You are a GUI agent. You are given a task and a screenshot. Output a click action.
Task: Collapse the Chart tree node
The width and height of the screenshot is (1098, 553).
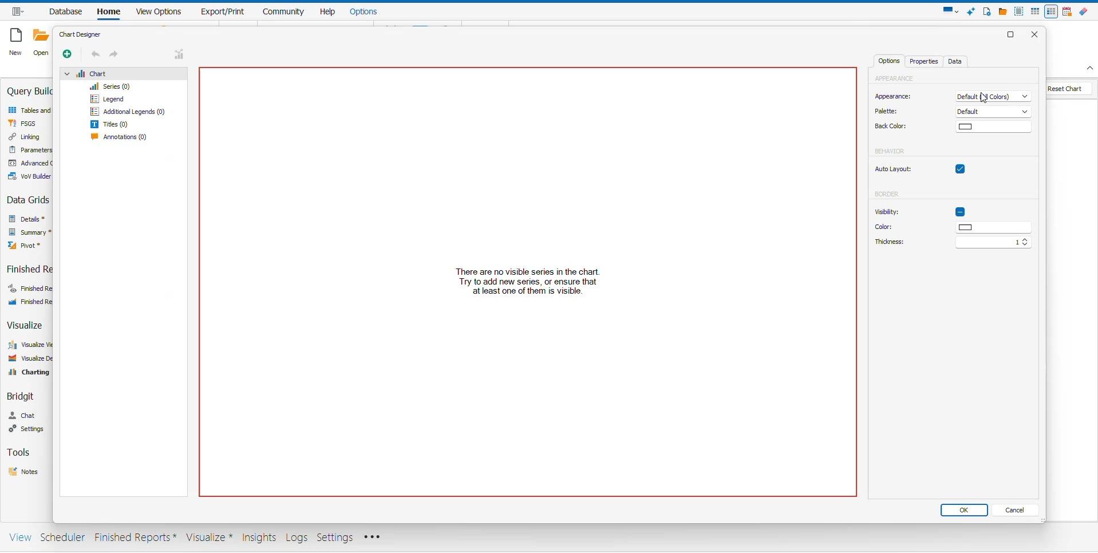[67, 74]
